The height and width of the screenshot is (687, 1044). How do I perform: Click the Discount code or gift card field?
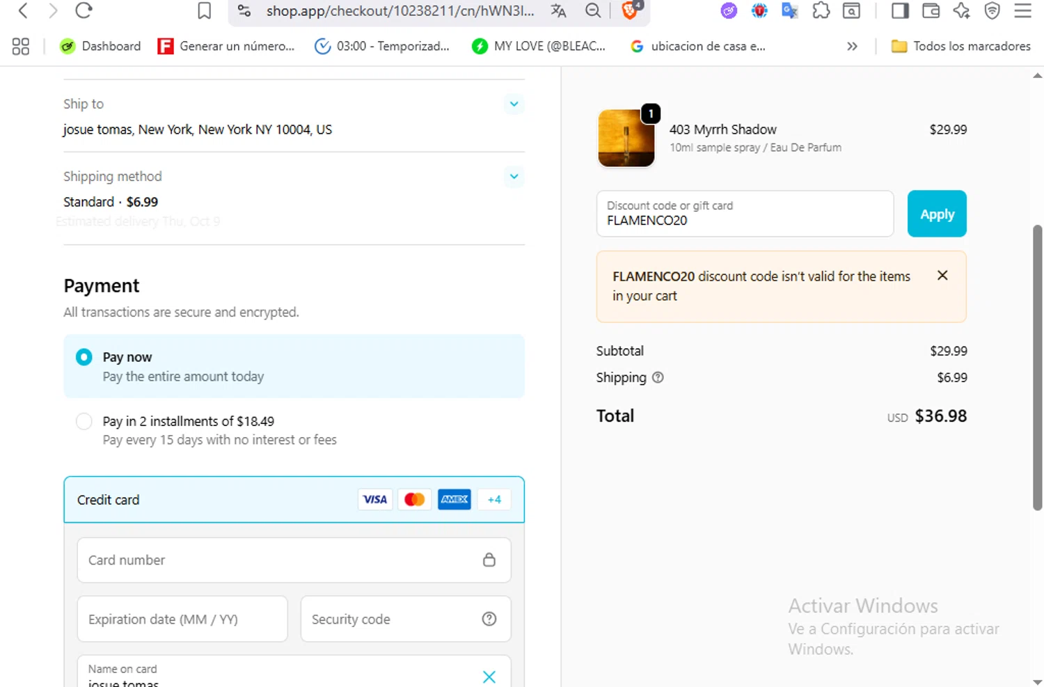pos(745,214)
